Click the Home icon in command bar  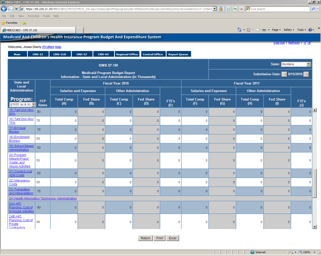[x=239, y=30]
